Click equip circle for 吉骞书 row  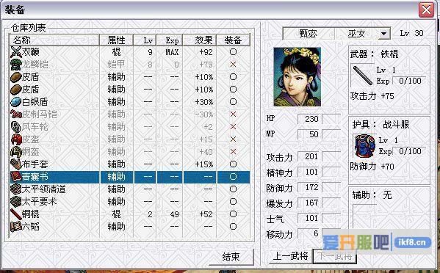click(x=233, y=177)
